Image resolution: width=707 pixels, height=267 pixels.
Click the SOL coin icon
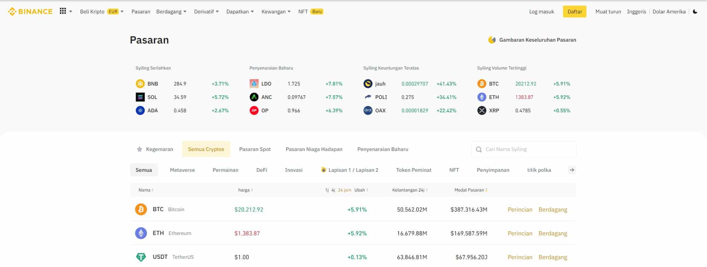140,97
